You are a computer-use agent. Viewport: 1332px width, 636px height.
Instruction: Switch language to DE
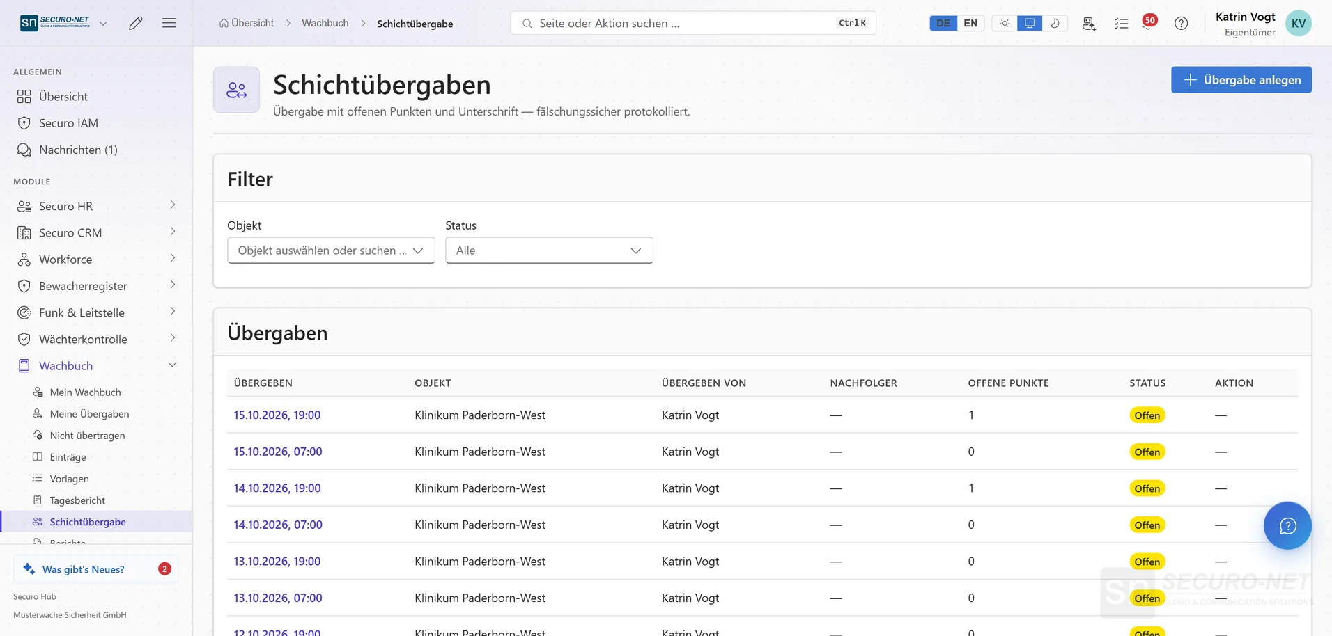[943, 23]
